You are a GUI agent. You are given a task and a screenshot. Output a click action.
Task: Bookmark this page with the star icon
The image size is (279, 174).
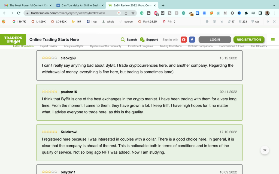pos(133,13)
